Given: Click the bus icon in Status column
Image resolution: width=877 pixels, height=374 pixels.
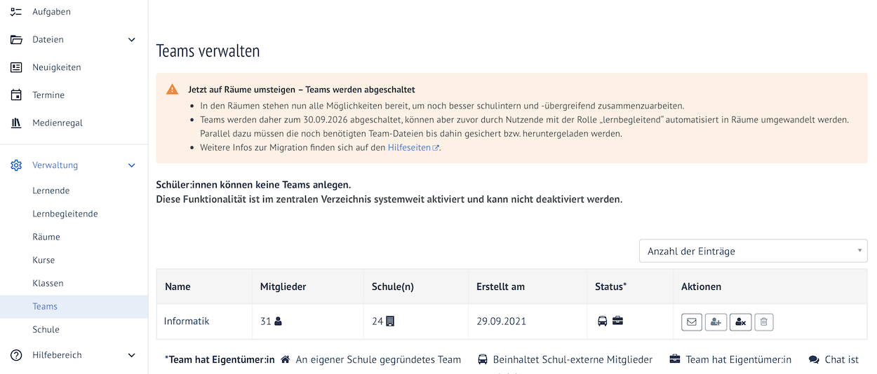Looking at the screenshot, I should (x=602, y=321).
